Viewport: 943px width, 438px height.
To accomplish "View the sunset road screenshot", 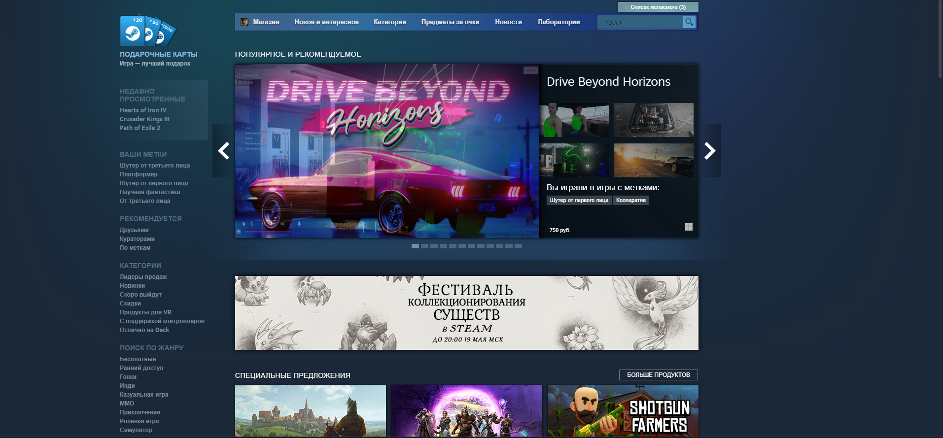I will click(x=654, y=160).
